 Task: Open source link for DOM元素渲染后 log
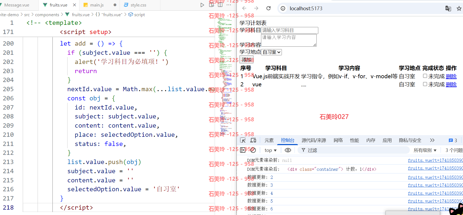click(x=435, y=168)
